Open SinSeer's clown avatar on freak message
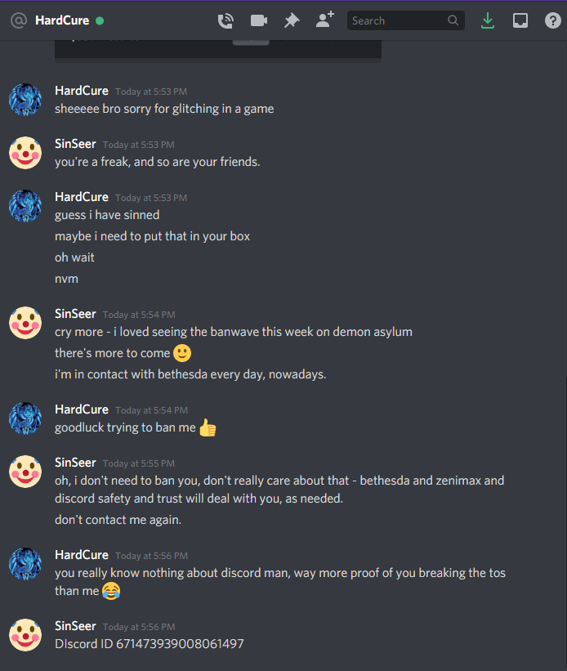 [25, 153]
